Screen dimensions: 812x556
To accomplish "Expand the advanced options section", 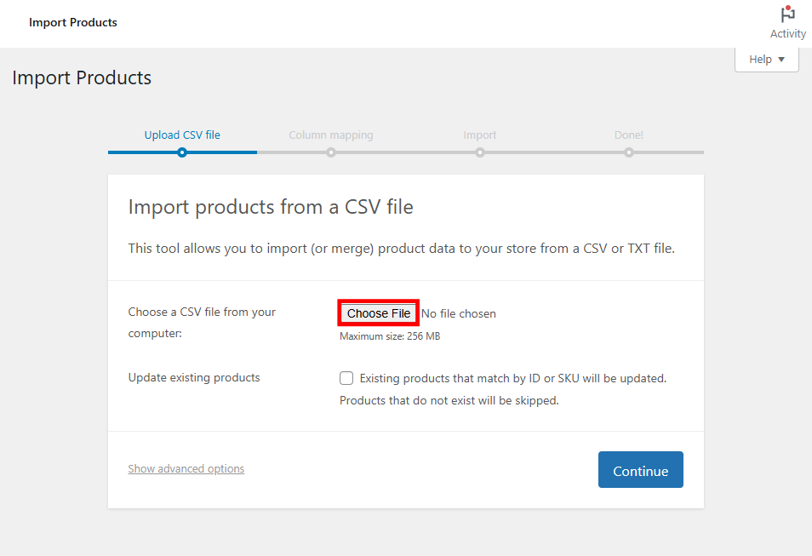I will click(186, 468).
